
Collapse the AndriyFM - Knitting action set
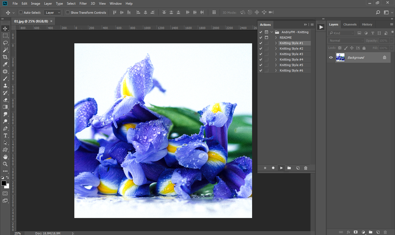coord(272,32)
